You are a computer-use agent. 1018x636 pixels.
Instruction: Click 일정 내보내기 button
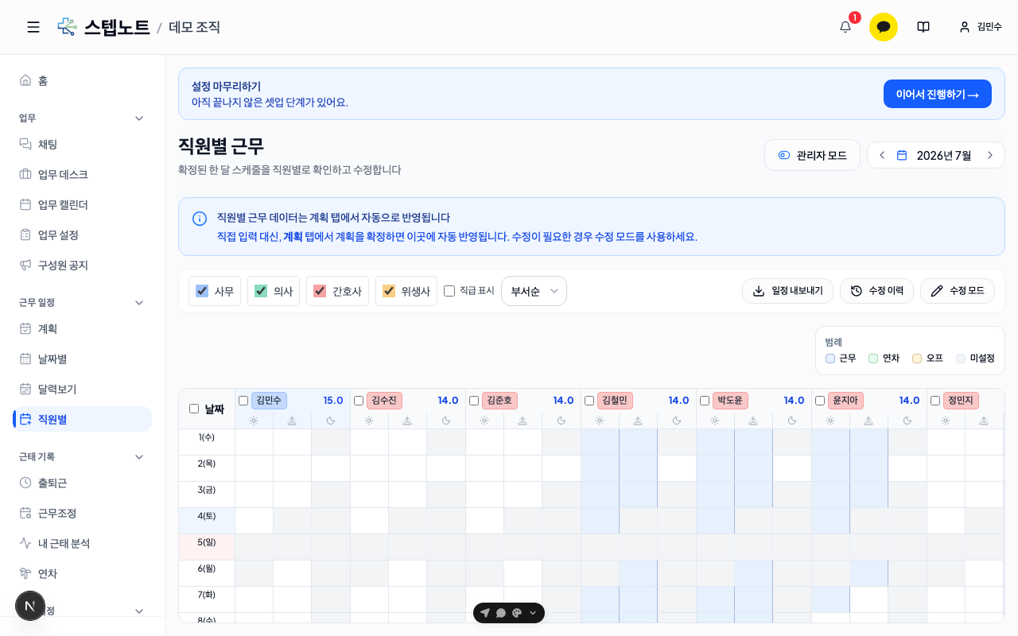[787, 291]
